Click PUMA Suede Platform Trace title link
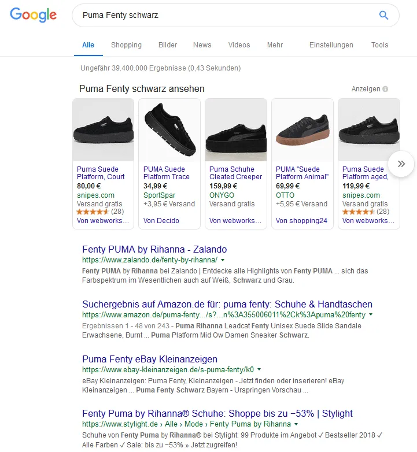Image resolution: width=417 pixels, height=452 pixels. pyautogui.click(x=167, y=173)
